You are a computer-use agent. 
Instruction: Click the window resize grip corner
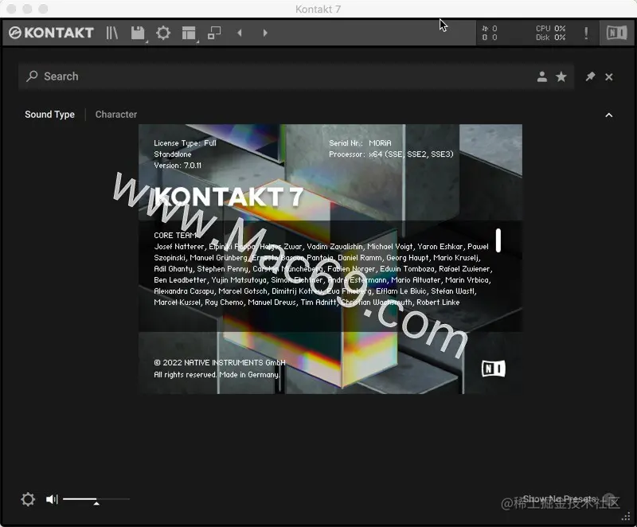point(626,517)
